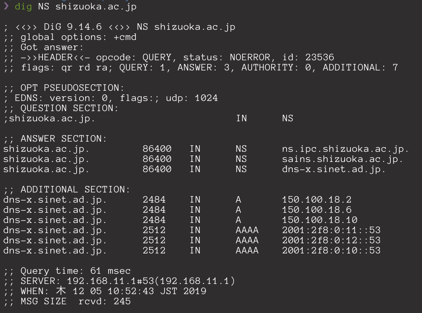This screenshot has height=313, width=422.
Task: Click dns-x.sinet.ad.jp. in the answer section
Action: click(x=334, y=170)
